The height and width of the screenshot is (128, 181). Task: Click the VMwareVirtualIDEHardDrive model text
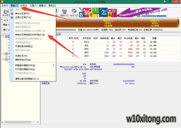73,67
